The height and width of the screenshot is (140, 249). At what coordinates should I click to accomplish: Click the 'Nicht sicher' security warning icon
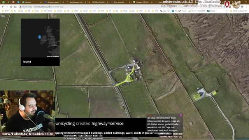[x=21, y=7]
